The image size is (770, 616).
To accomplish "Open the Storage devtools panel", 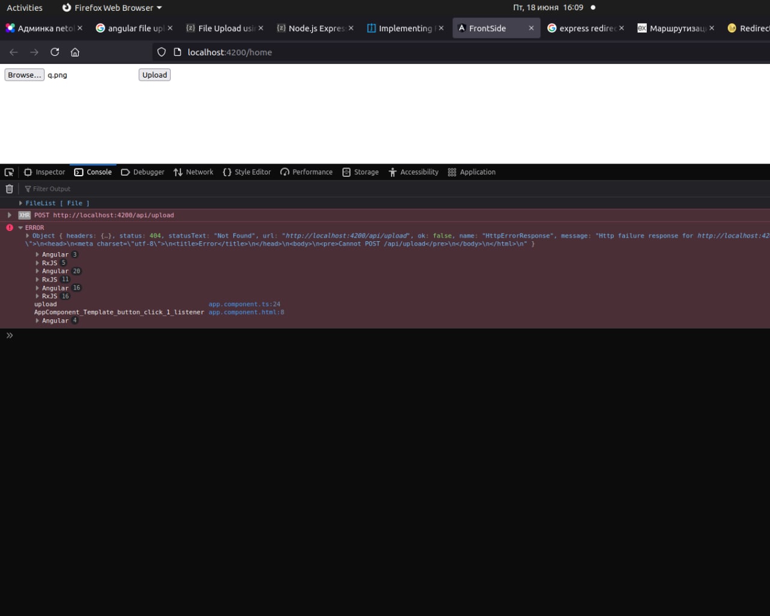I will (360, 172).
